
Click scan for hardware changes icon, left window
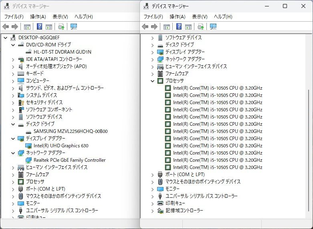pyautogui.click(x=74, y=26)
